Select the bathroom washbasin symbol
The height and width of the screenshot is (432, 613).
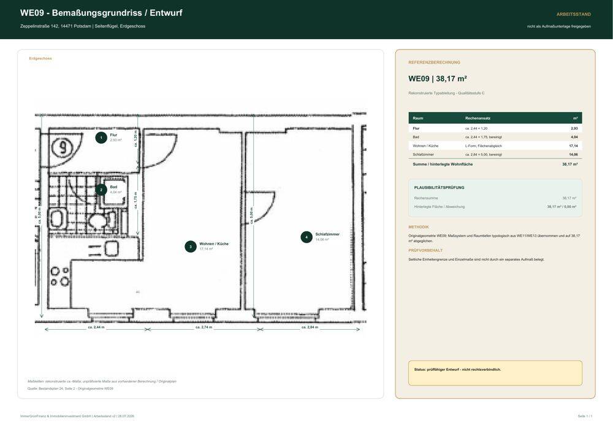(x=56, y=218)
